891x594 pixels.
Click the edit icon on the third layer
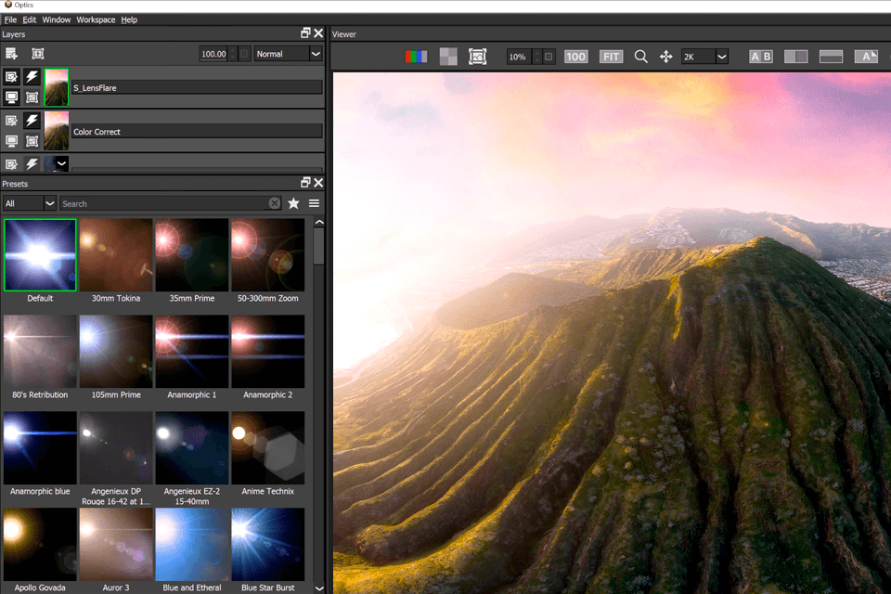tap(11, 164)
